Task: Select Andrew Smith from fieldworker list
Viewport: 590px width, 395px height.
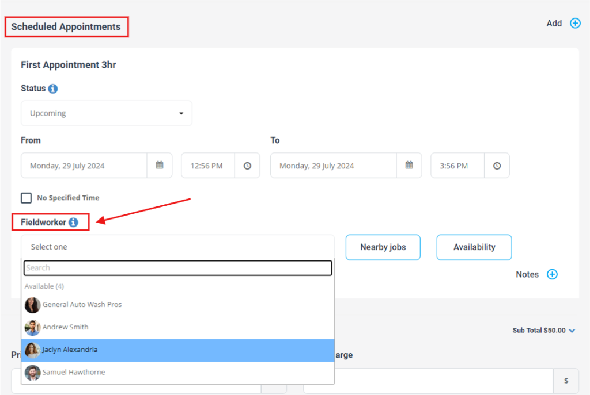Action: pyautogui.click(x=177, y=327)
